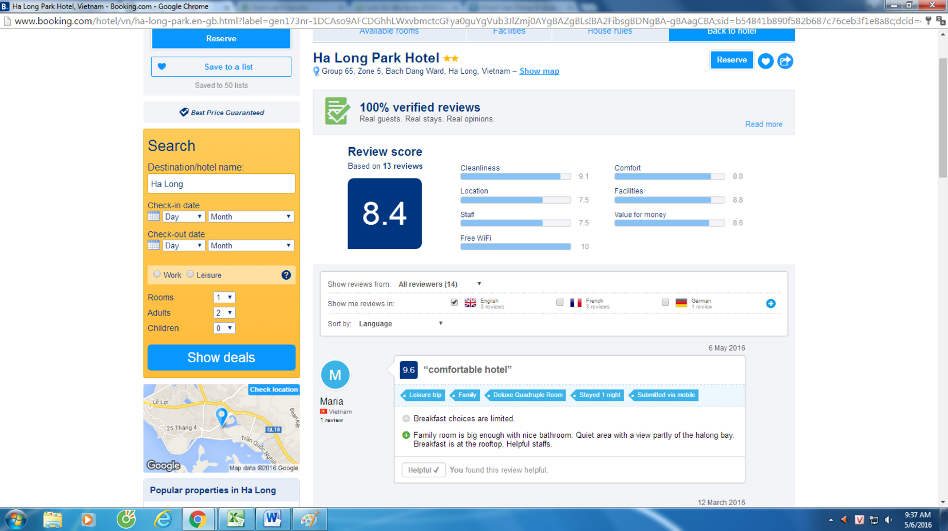This screenshot has width=948, height=531.
Task: Click the browser address bar URL
Action: [x=467, y=21]
